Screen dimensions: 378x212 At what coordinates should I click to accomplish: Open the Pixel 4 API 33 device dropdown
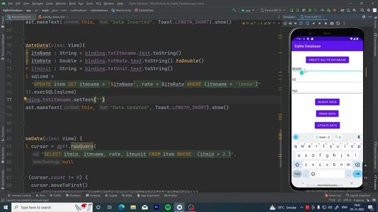point(273,11)
